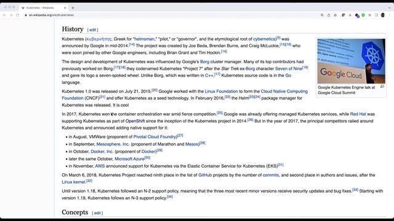Image resolution: width=394 pixels, height=221 pixels.
Task: Edit the History section
Action: pyautogui.click(x=92, y=30)
